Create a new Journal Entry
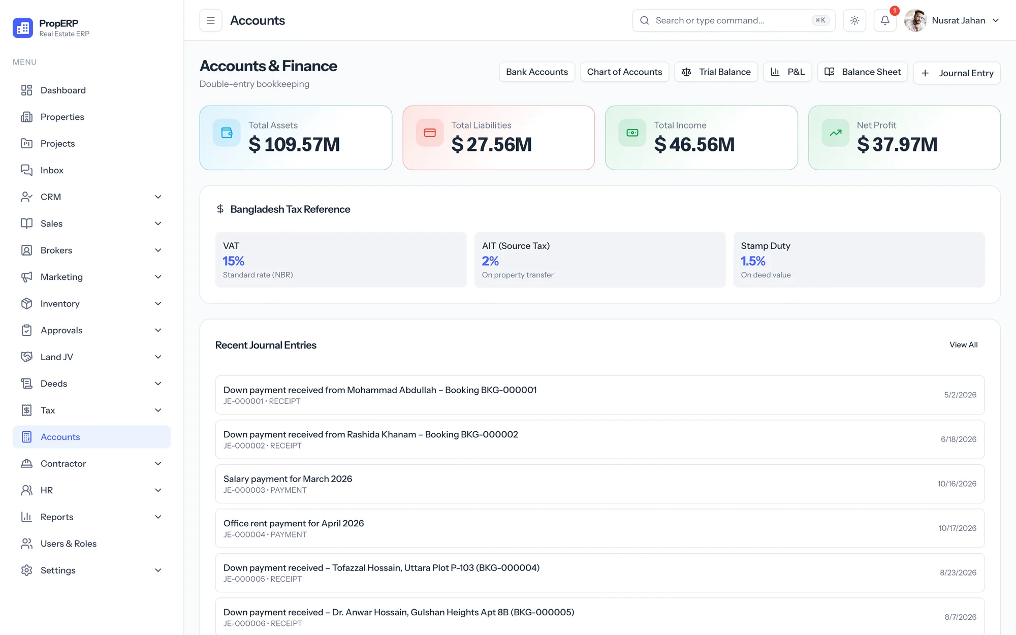 (x=957, y=73)
